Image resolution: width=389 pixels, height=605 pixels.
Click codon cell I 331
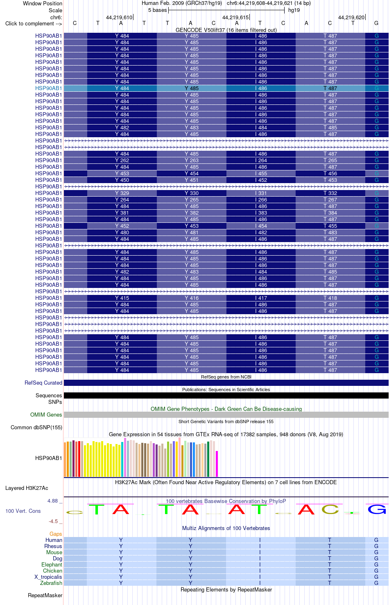pyautogui.click(x=261, y=193)
